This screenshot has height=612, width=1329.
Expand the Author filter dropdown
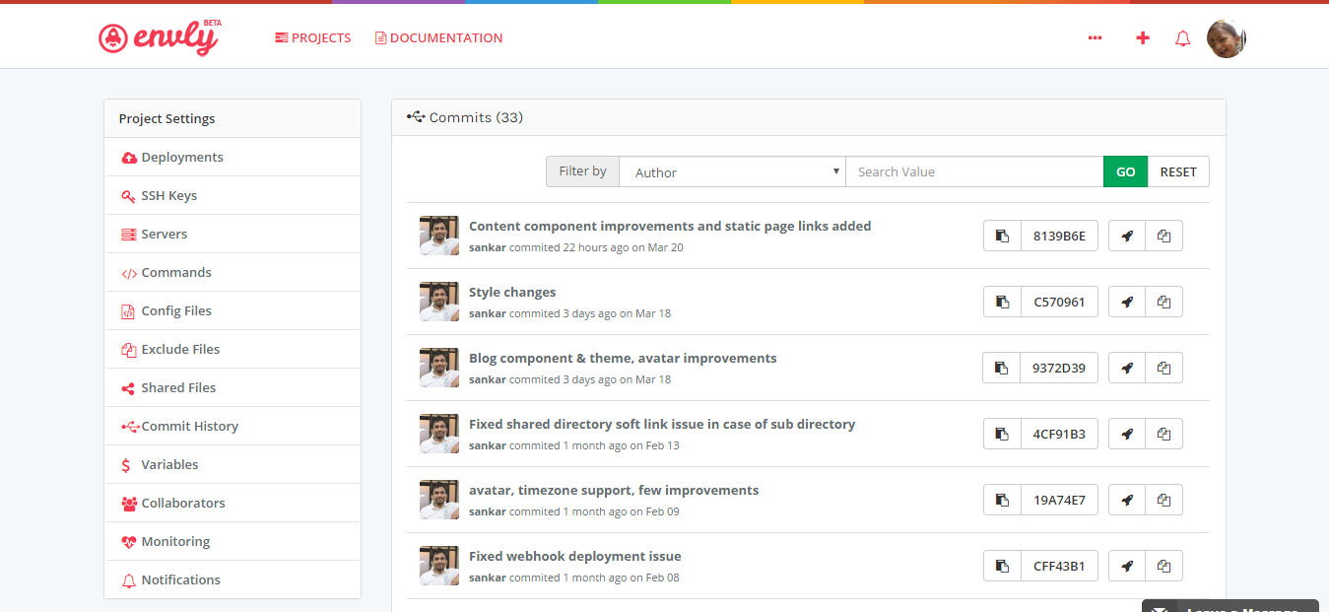(x=732, y=171)
